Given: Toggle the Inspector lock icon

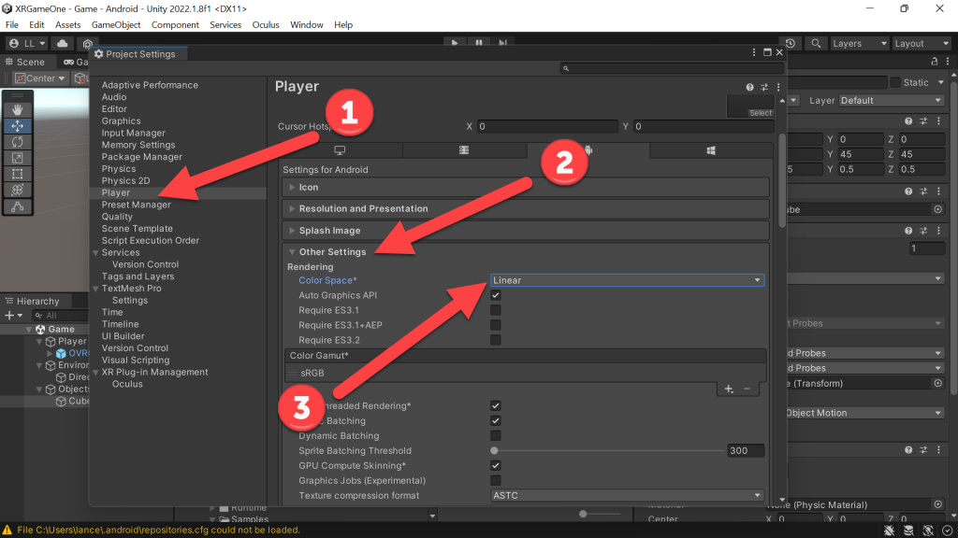Looking at the screenshot, I should pos(935,62).
